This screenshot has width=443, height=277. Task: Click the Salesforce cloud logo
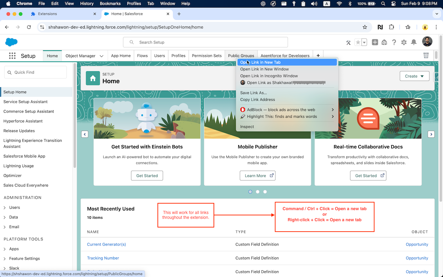pyautogui.click(x=11, y=42)
